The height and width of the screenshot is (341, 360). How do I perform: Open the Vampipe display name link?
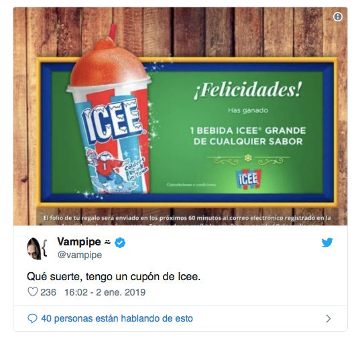tap(79, 242)
